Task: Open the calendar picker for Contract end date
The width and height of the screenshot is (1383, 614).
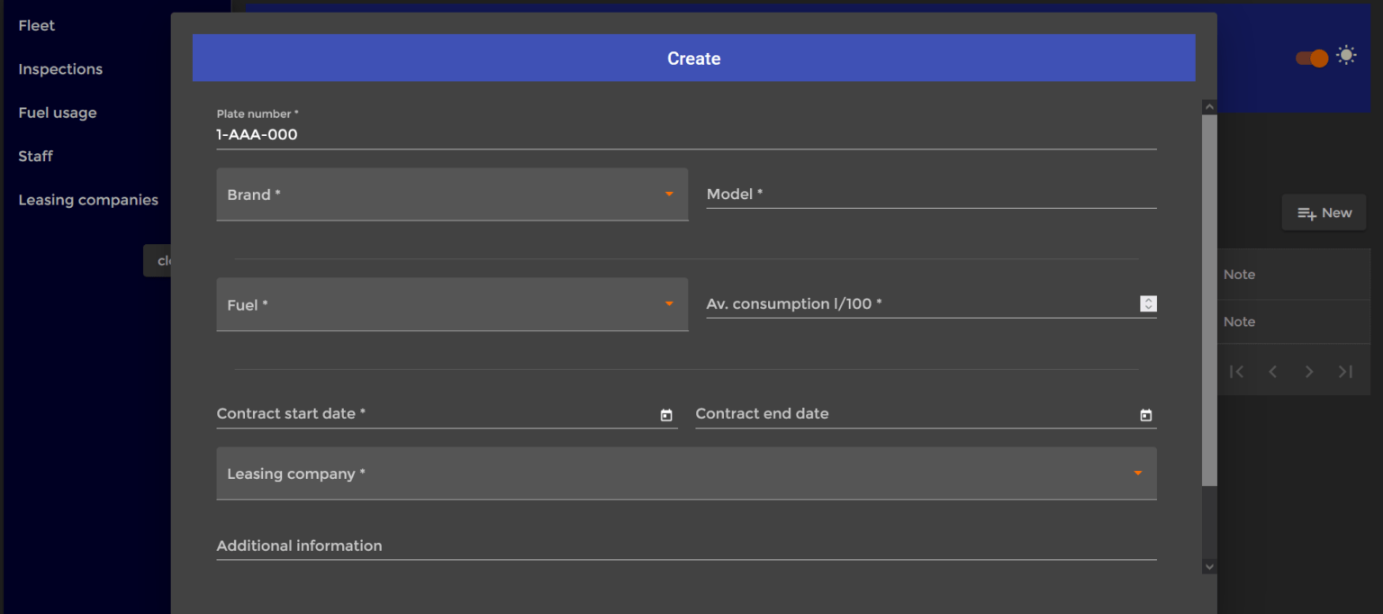Action: (x=1145, y=415)
